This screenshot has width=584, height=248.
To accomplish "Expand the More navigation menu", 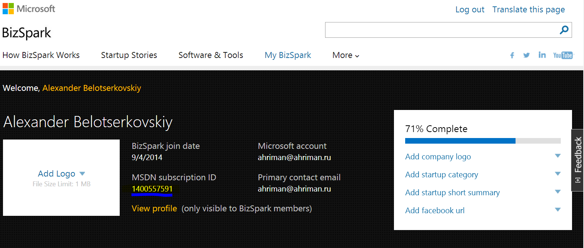I will (346, 55).
